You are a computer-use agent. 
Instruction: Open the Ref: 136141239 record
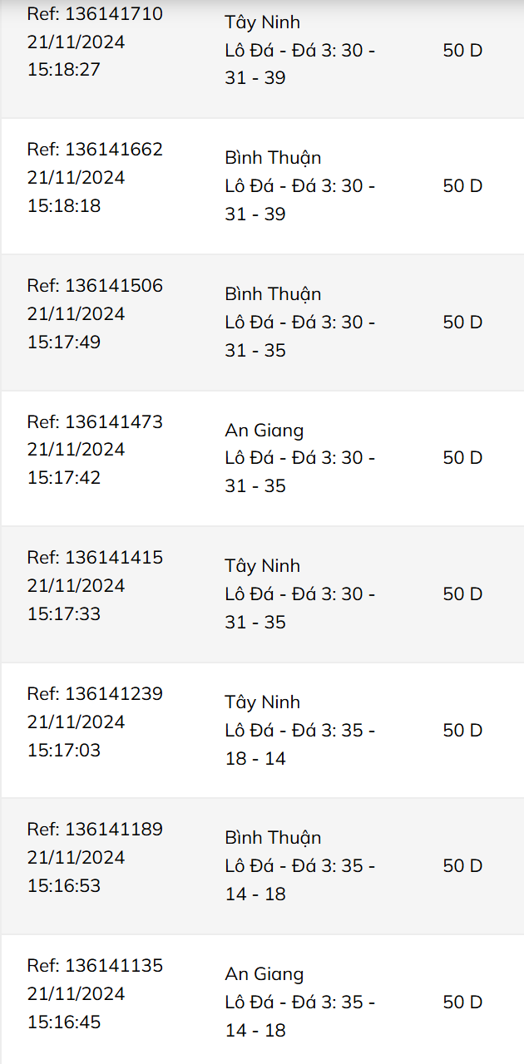pos(95,693)
